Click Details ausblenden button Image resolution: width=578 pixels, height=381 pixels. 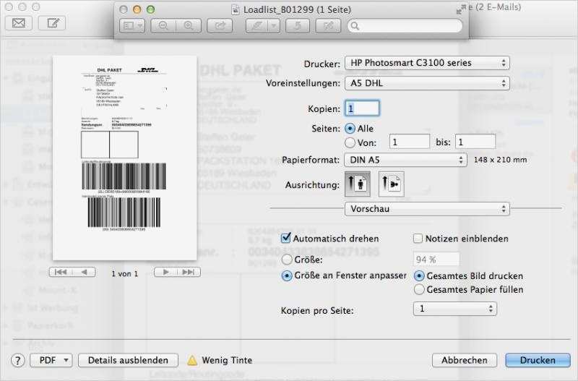pos(129,360)
